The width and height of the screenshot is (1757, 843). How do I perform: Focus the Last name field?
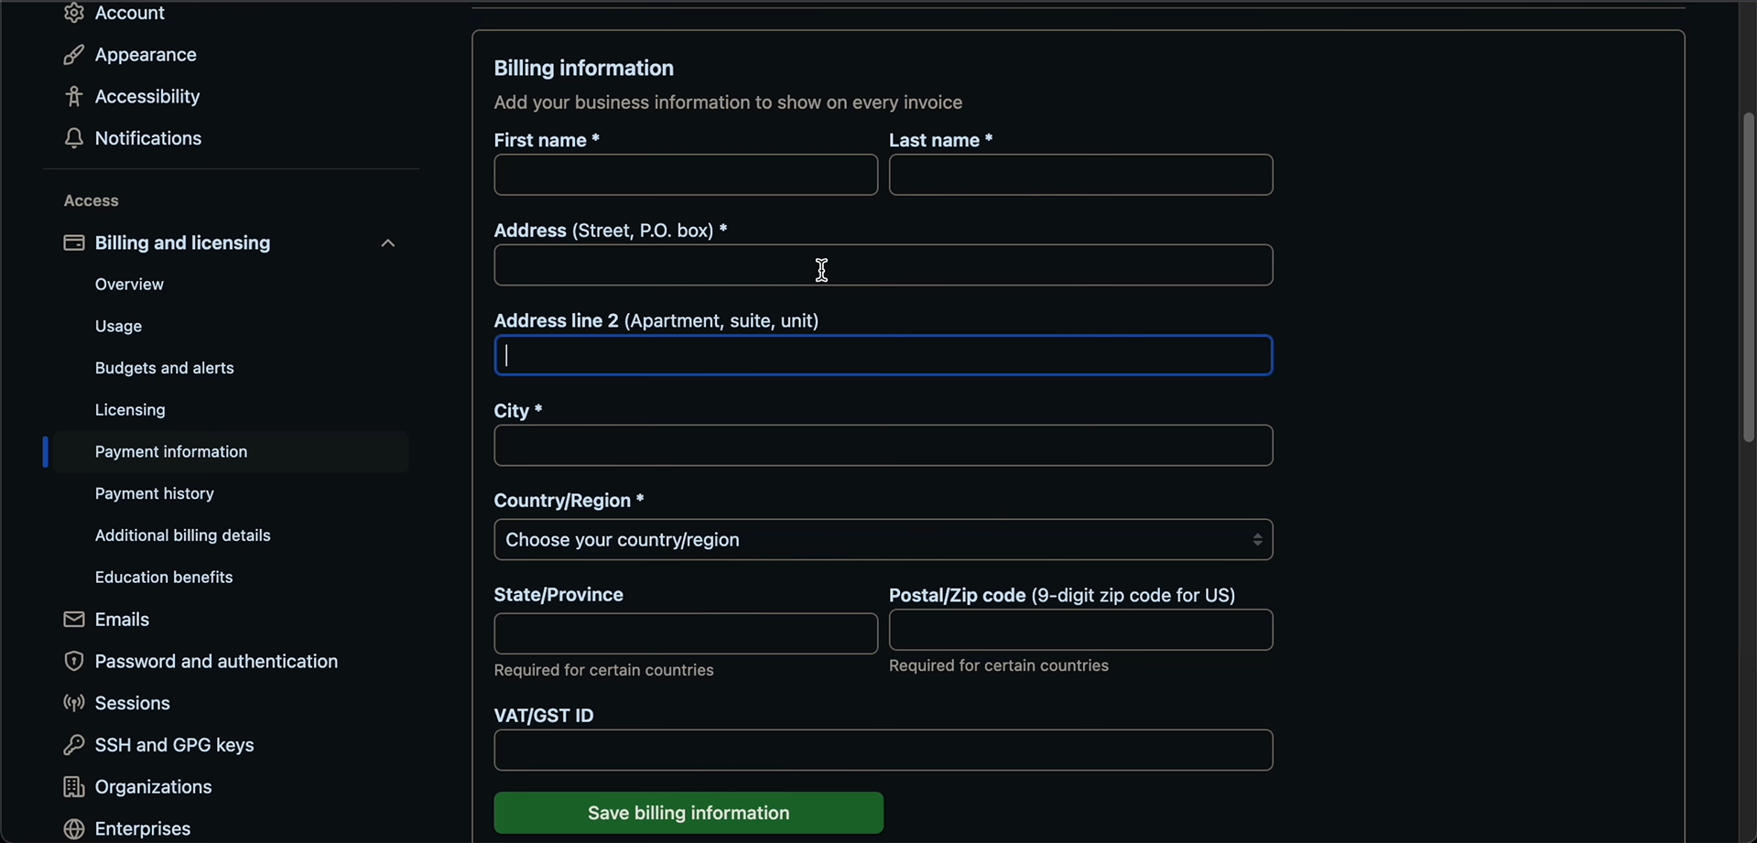pyautogui.click(x=1080, y=175)
